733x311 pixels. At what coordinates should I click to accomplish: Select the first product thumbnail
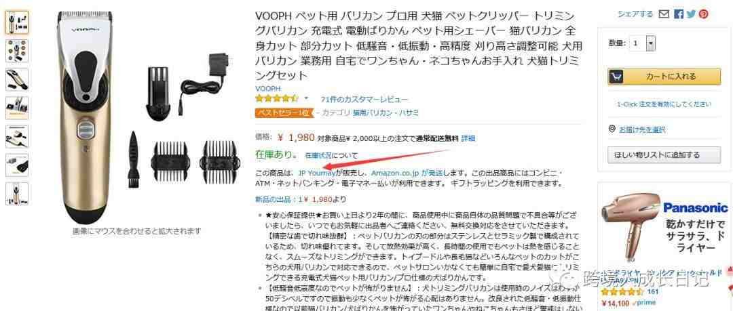[x=17, y=22]
